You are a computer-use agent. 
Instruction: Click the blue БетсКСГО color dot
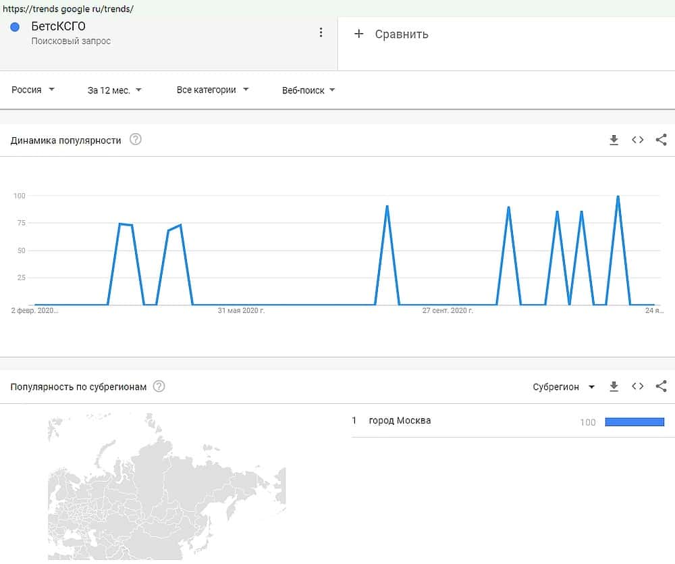click(x=15, y=27)
